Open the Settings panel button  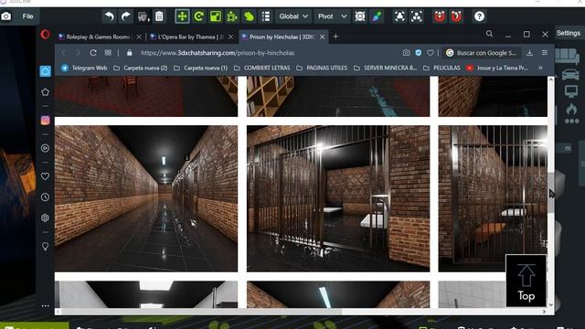click(569, 33)
